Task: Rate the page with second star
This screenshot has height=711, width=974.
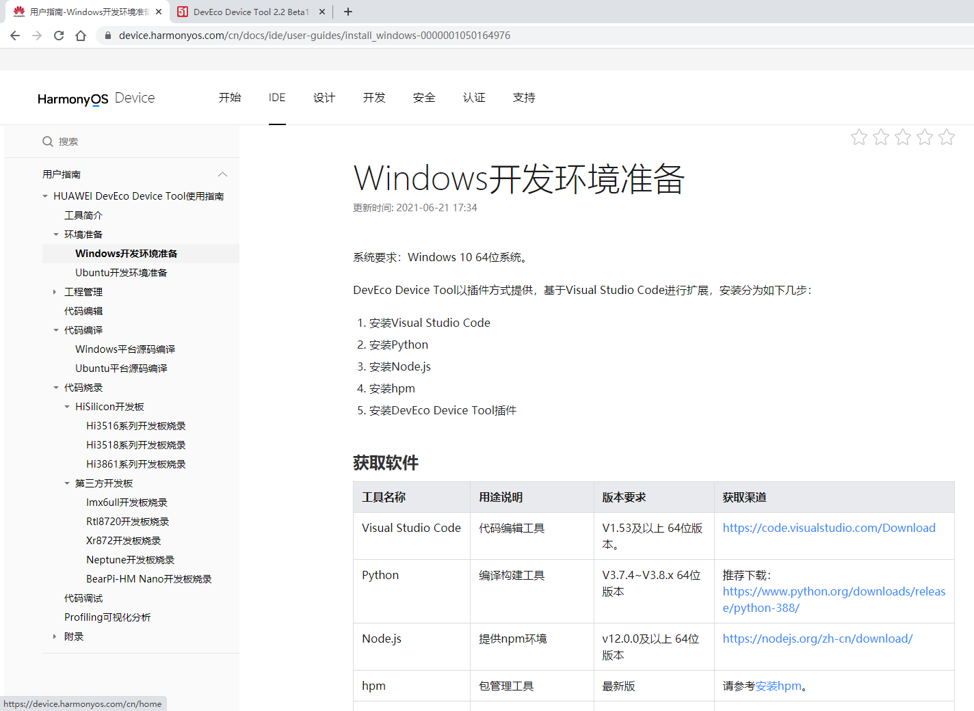Action: coord(881,137)
